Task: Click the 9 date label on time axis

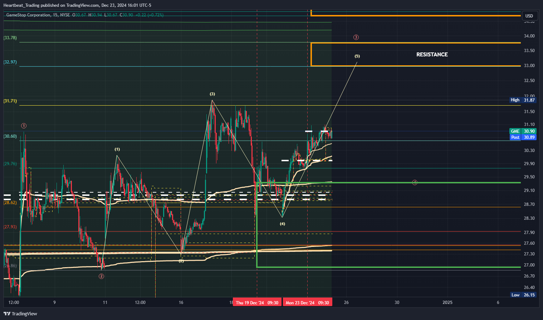Action: pos(54,303)
